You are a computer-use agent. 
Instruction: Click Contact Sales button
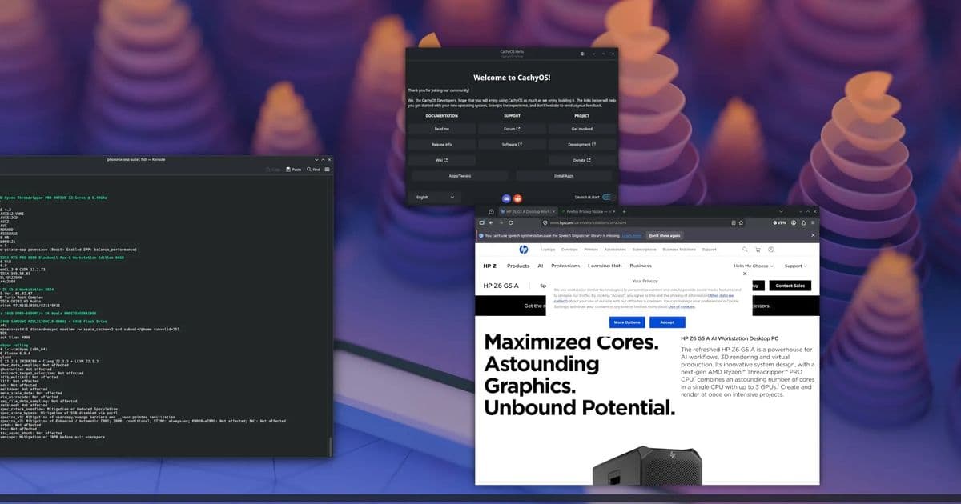790,286
